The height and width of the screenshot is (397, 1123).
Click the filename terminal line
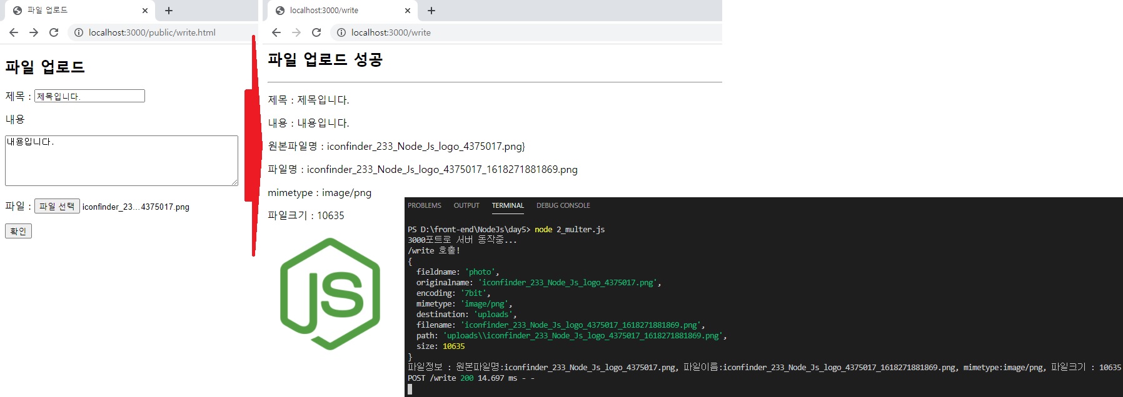[560, 325]
